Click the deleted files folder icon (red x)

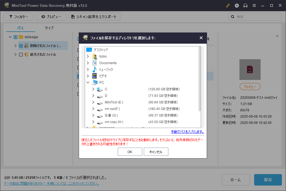tap(26, 46)
